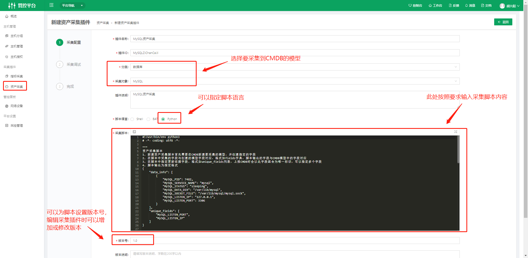Click the 完成 step label
Screen dimensions: 528x258
click(x=70, y=86)
